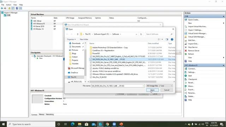
Task: Open the Action menu
Action: [x=8, y=5]
